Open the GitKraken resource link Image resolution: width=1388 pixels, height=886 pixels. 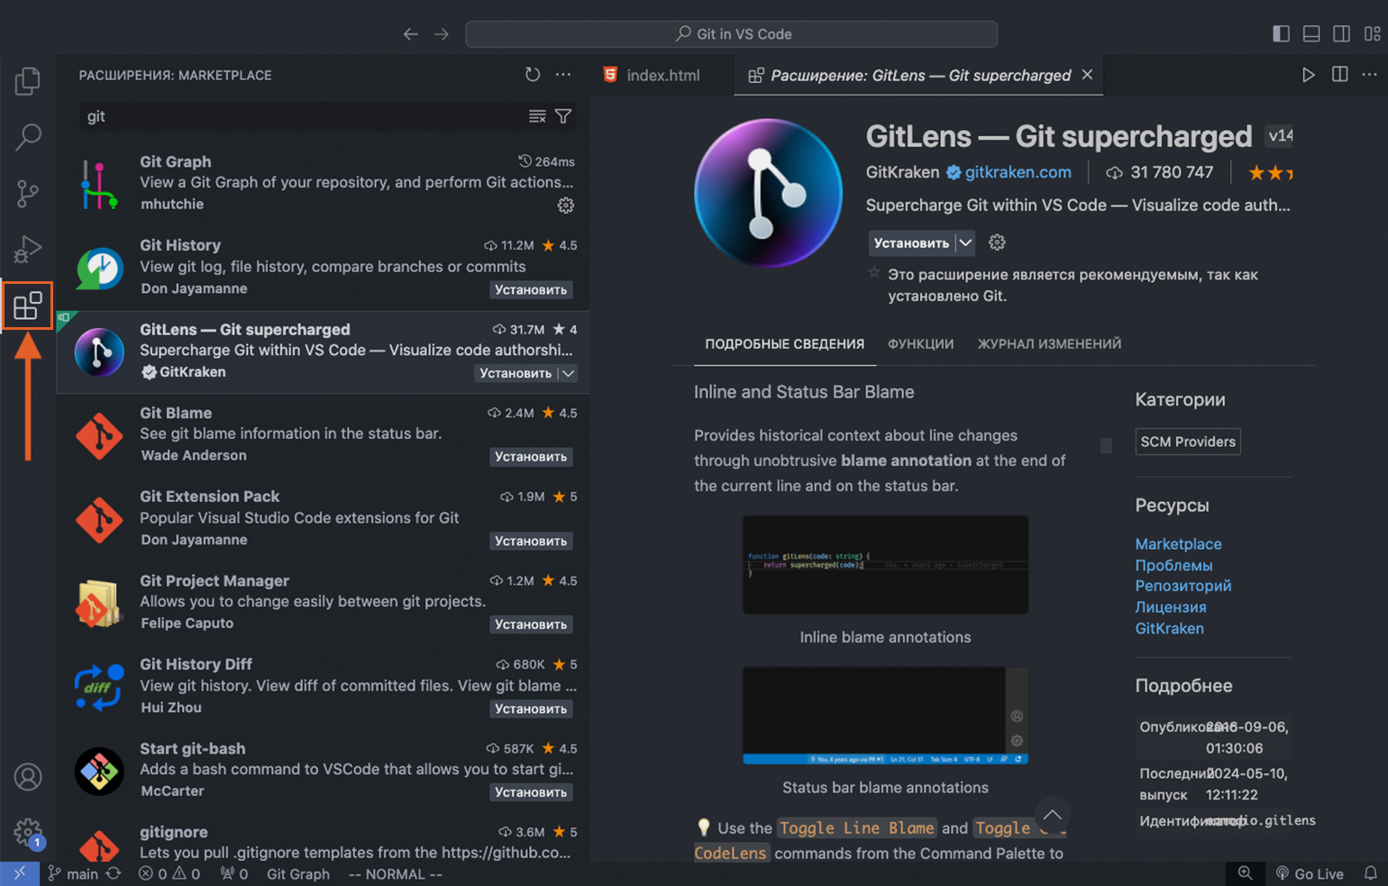(x=1169, y=628)
